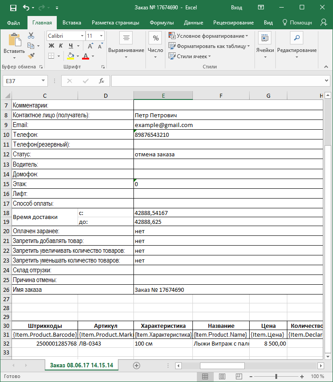The width and height of the screenshot is (333, 382).
Task: Expand the fill color palette arrow
Action: click(x=78, y=56)
